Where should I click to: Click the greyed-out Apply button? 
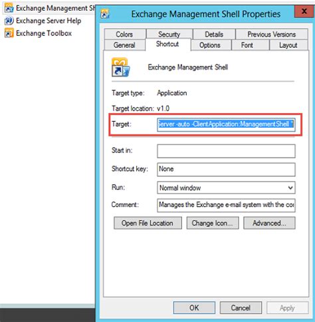coord(287,307)
